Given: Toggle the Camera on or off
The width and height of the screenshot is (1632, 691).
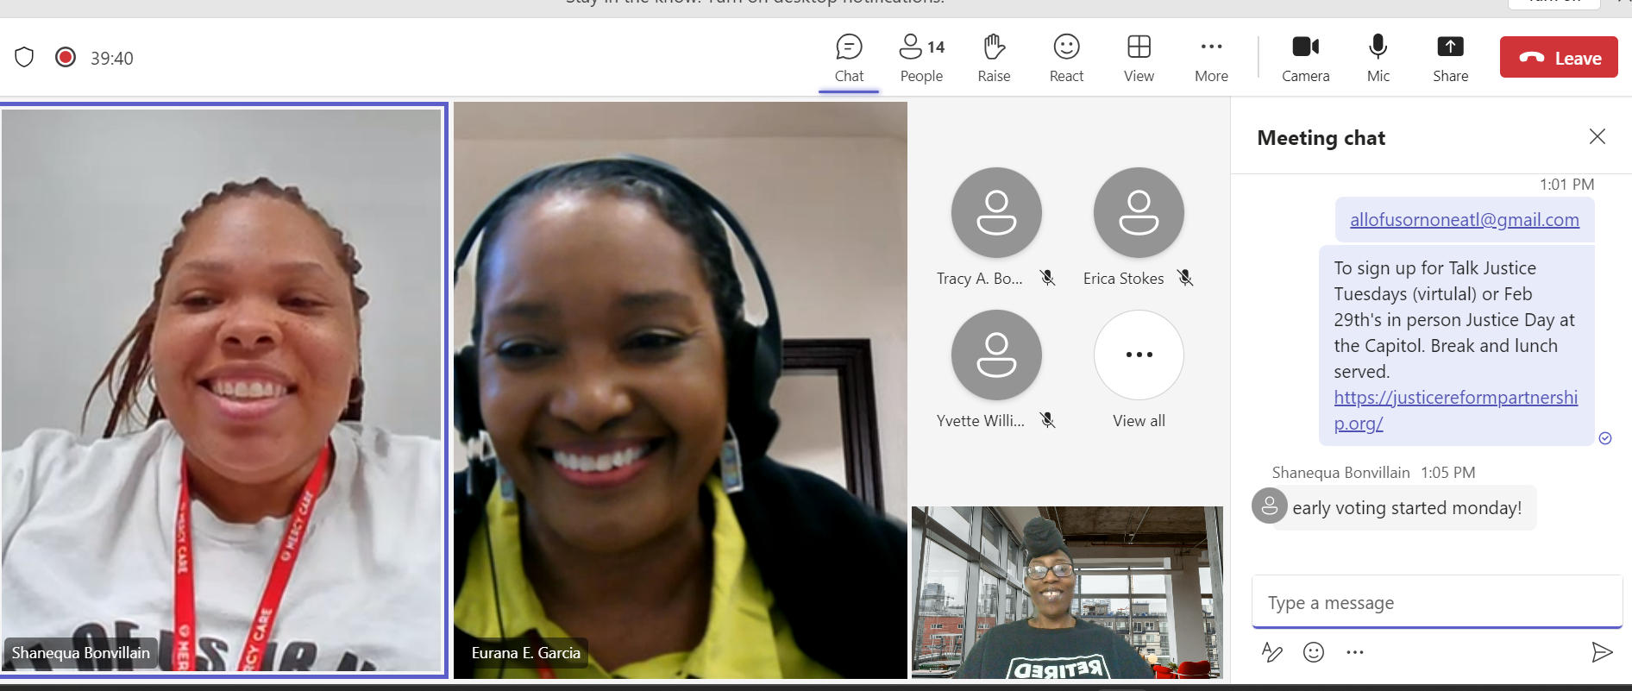Looking at the screenshot, I should [x=1305, y=58].
